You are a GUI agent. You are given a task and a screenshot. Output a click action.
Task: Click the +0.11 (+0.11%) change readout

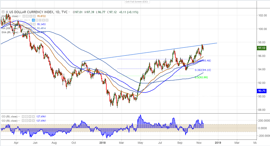point(128,12)
